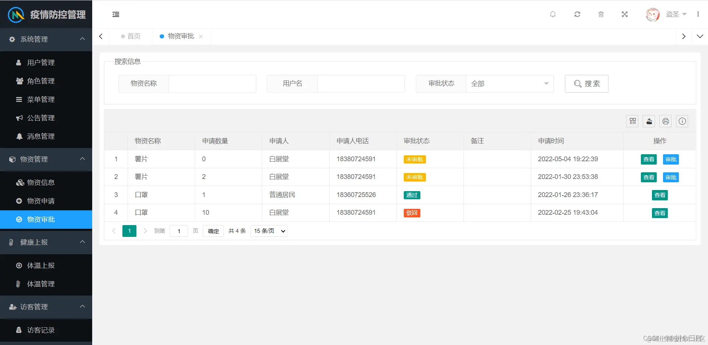Click 审批 for the 2022-05-04 row

pos(671,159)
